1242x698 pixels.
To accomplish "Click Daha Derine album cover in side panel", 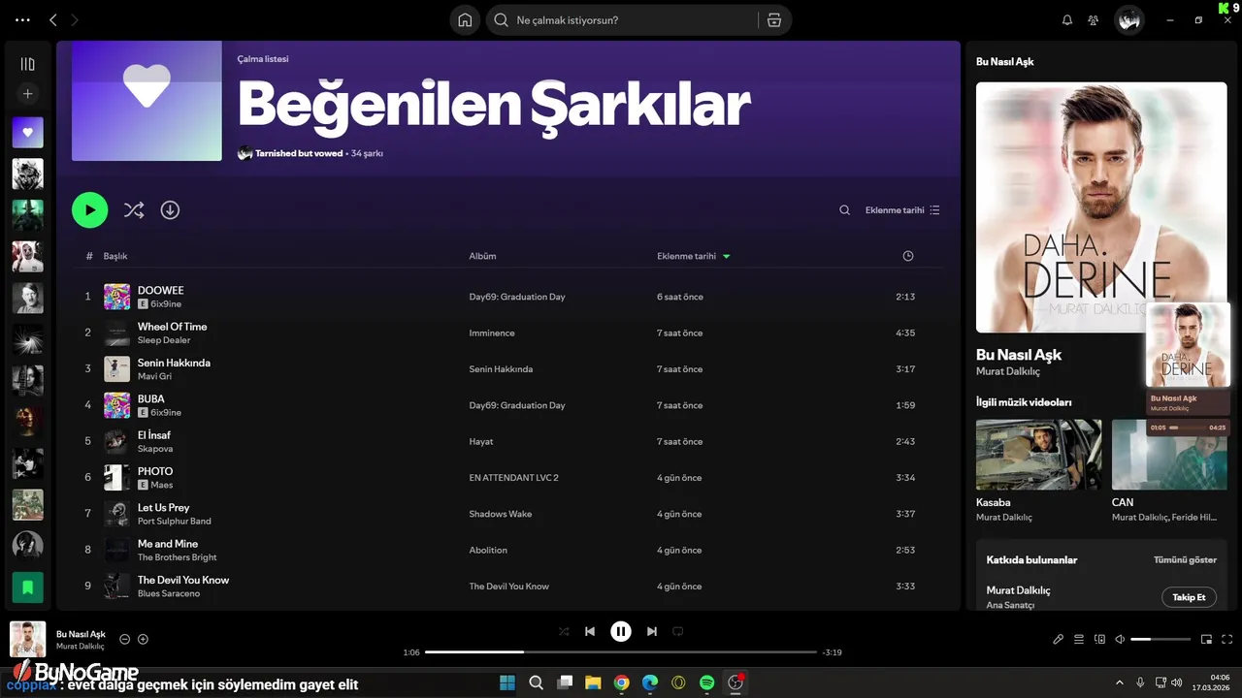I will click(1101, 207).
